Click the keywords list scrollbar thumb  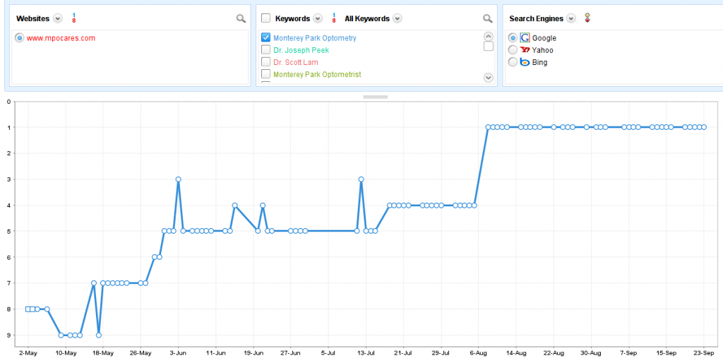point(489,46)
